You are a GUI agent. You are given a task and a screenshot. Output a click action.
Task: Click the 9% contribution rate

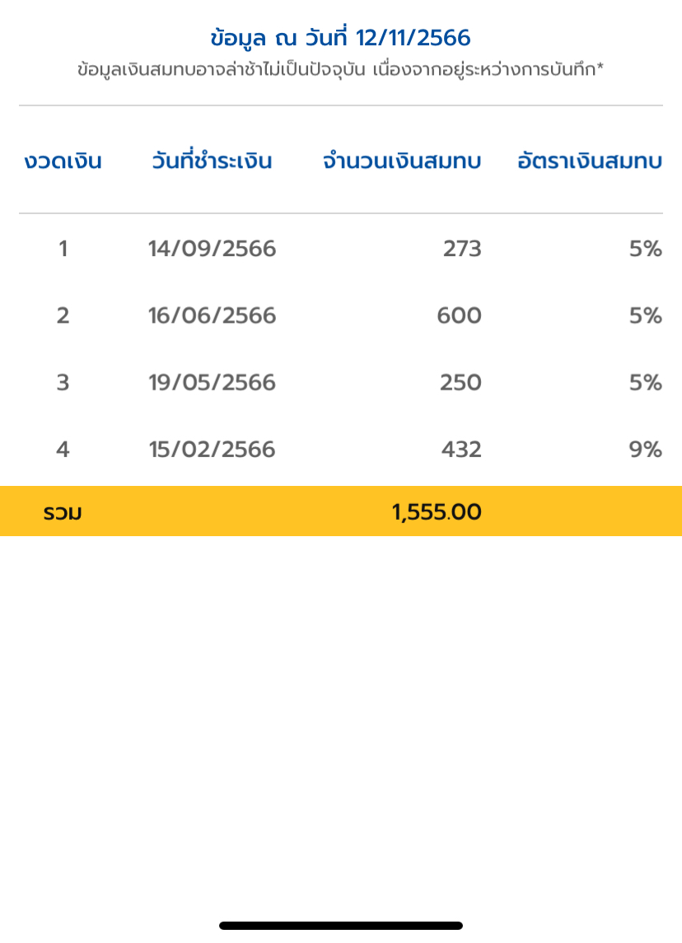646,450
